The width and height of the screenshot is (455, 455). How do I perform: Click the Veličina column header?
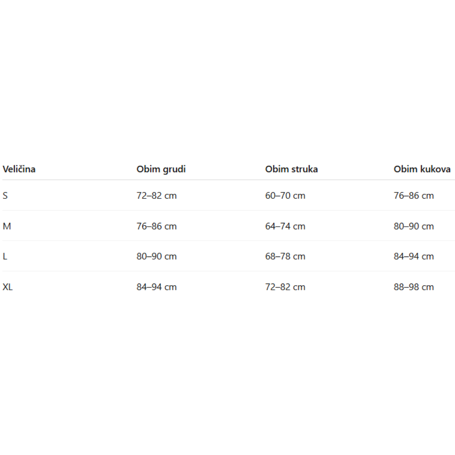click(19, 169)
